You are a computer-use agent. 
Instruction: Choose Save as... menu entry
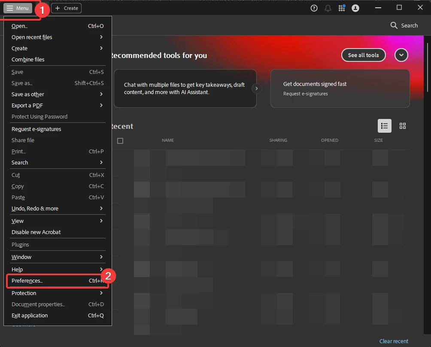(x=58, y=83)
